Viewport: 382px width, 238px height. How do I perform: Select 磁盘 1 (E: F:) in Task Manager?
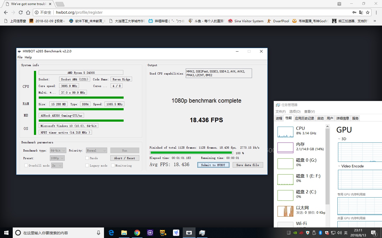click(x=301, y=179)
